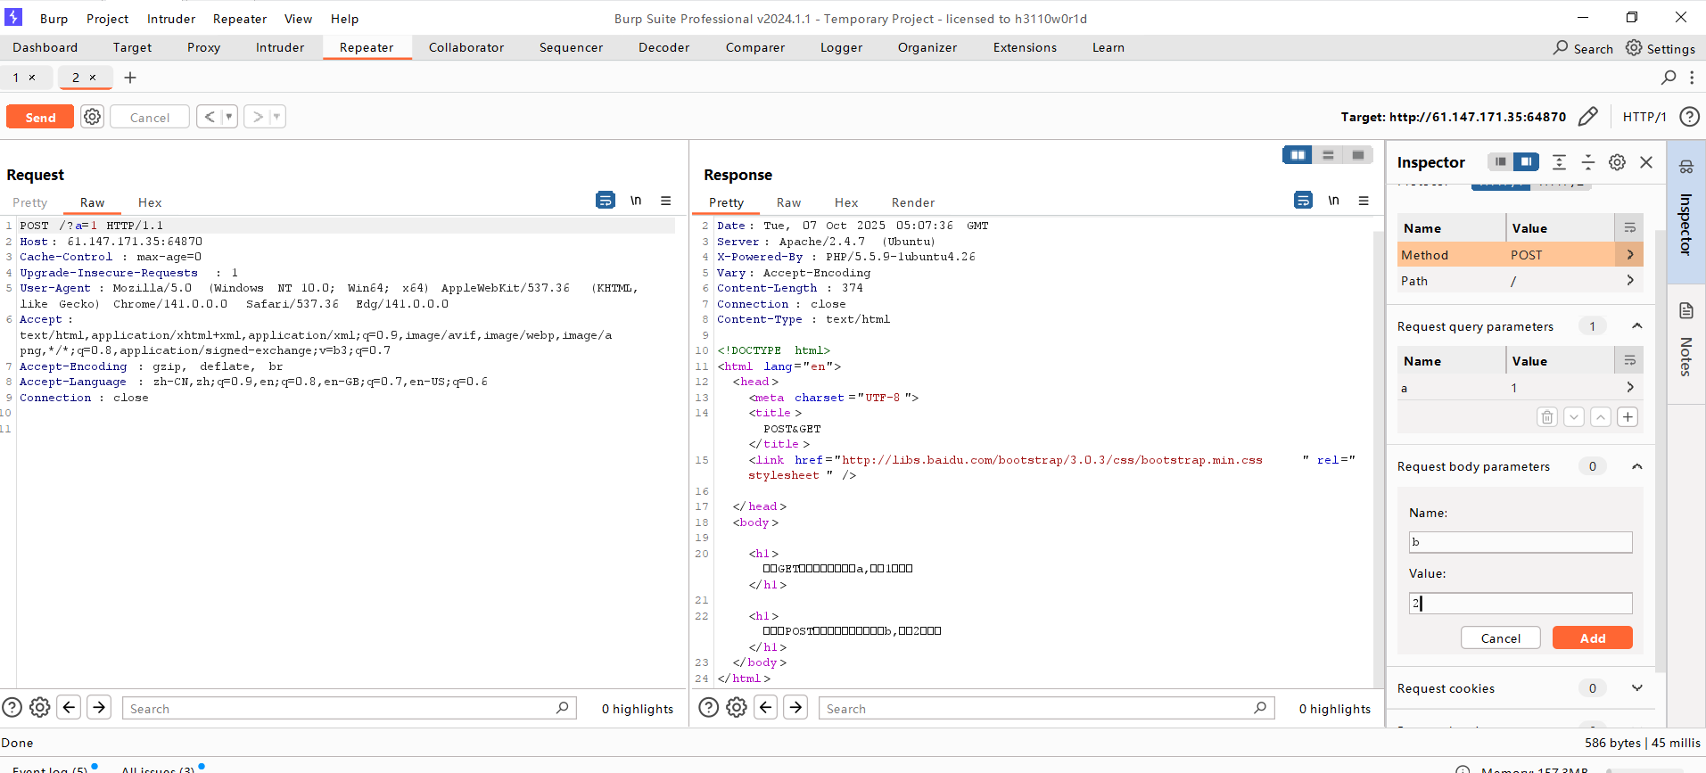Click the body parameter Name input field
Image resolution: width=1706 pixels, height=773 pixels.
pyautogui.click(x=1520, y=542)
